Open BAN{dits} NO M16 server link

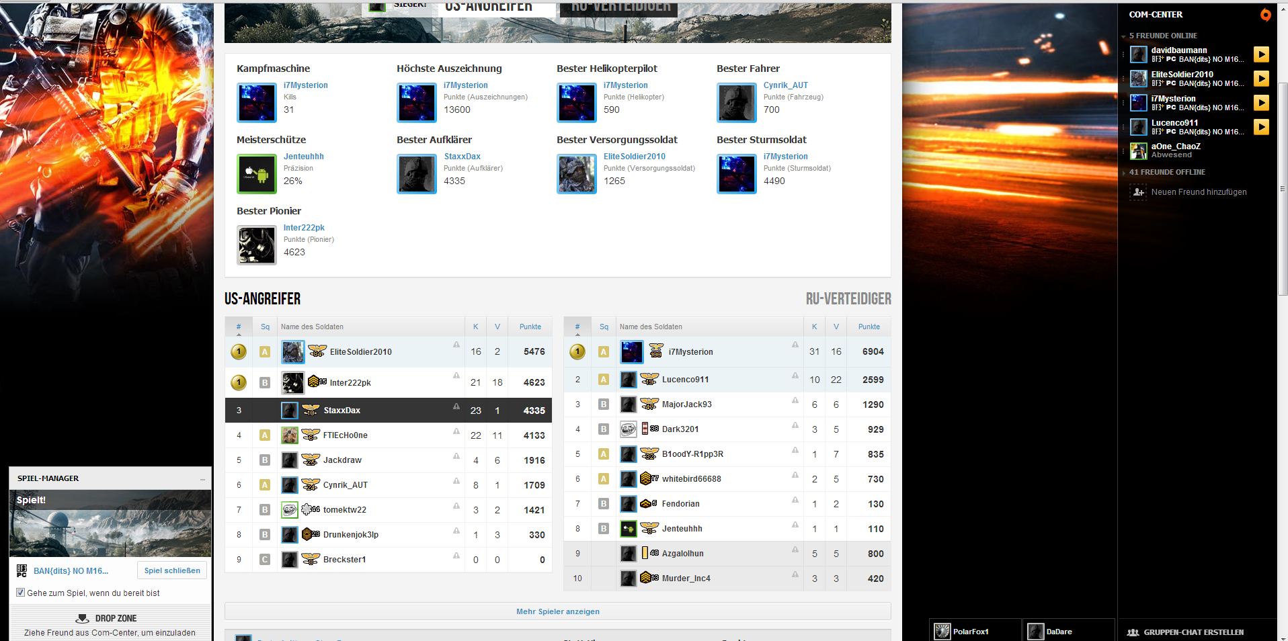[x=71, y=571]
